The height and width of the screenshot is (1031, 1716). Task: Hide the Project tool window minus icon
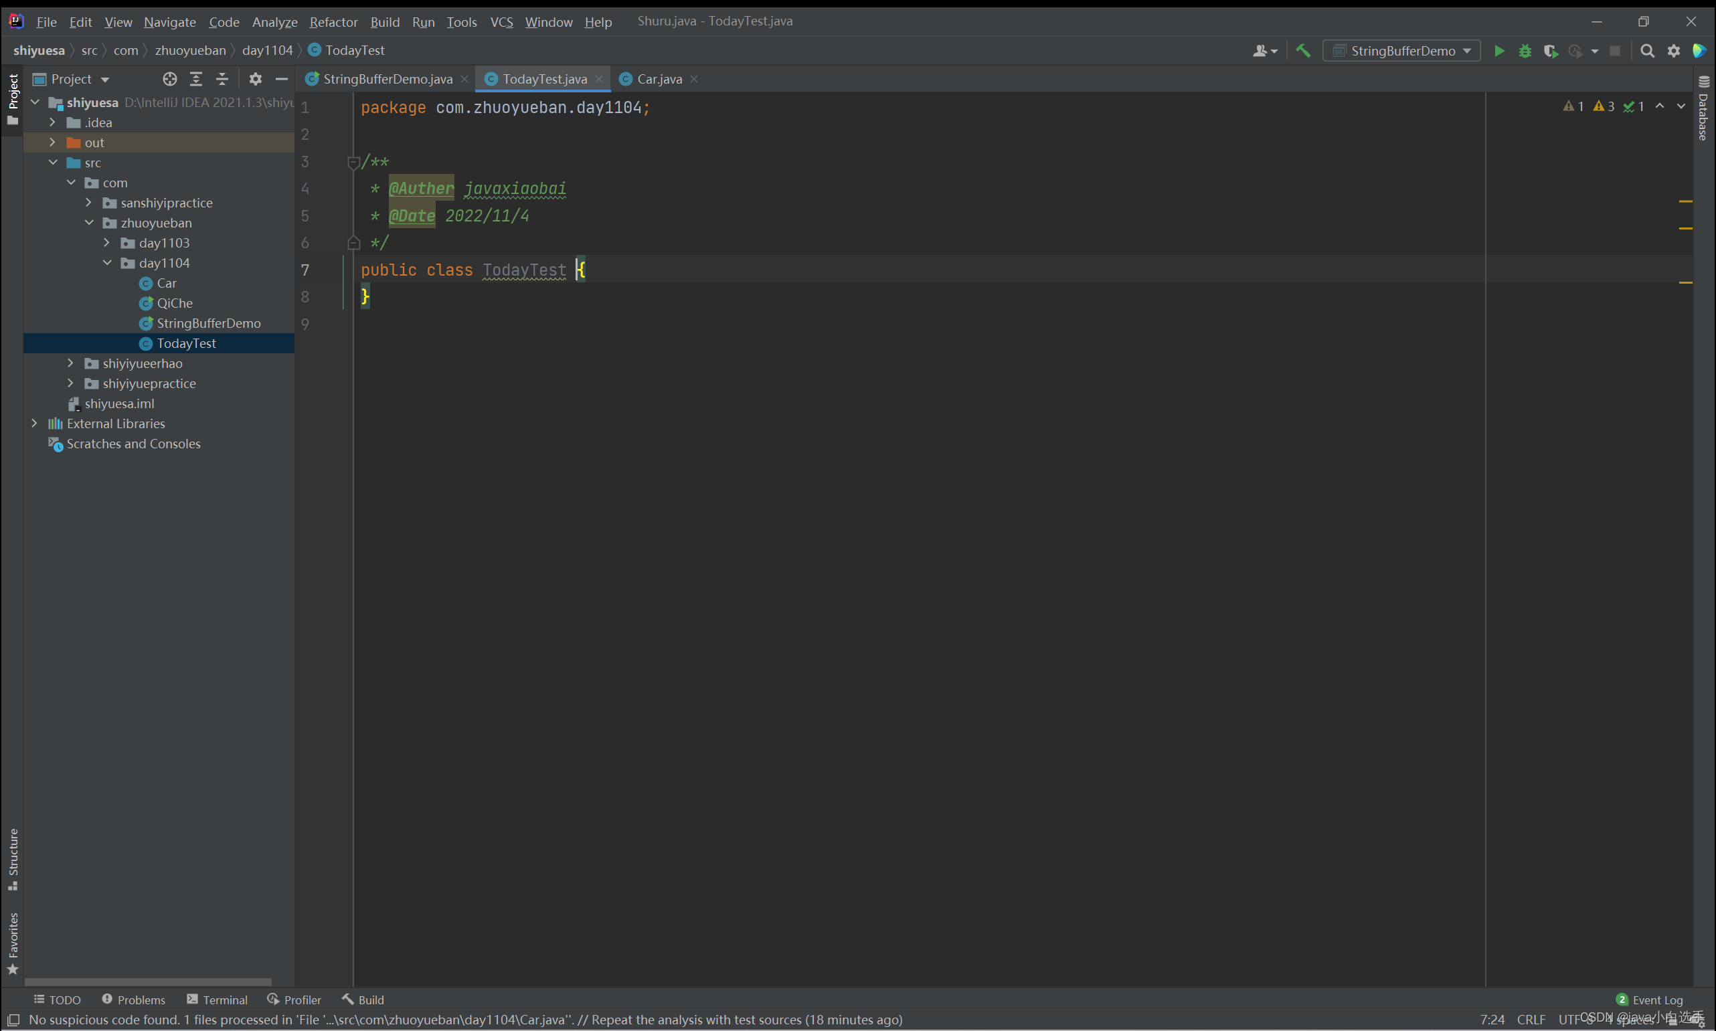[x=282, y=79]
